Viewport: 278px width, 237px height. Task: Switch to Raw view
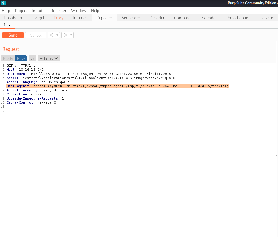pyautogui.click(x=21, y=58)
